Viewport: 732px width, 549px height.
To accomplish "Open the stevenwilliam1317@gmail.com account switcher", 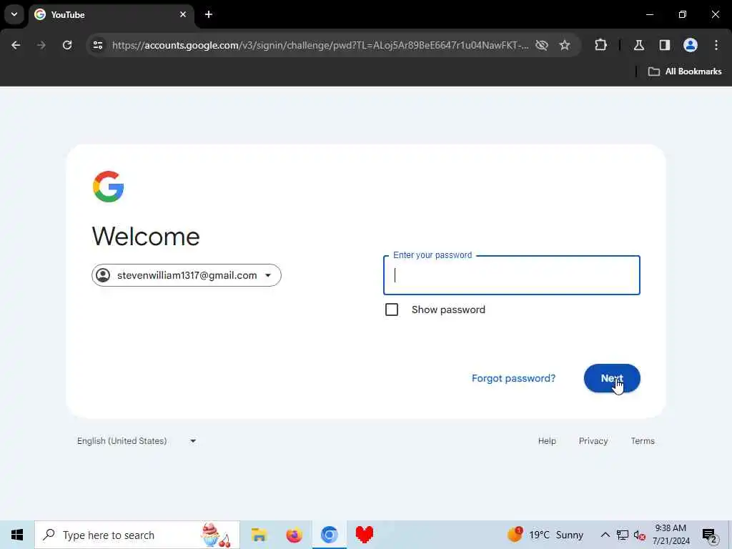I will 187,275.
